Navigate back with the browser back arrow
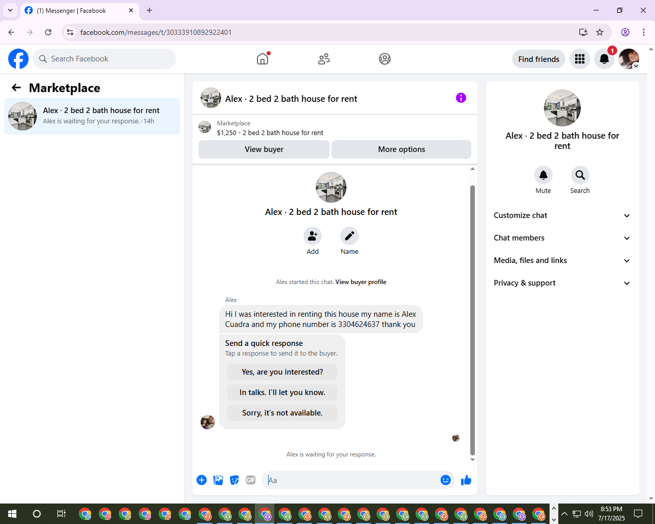This screenshot has width=655, height=524. 11,32
